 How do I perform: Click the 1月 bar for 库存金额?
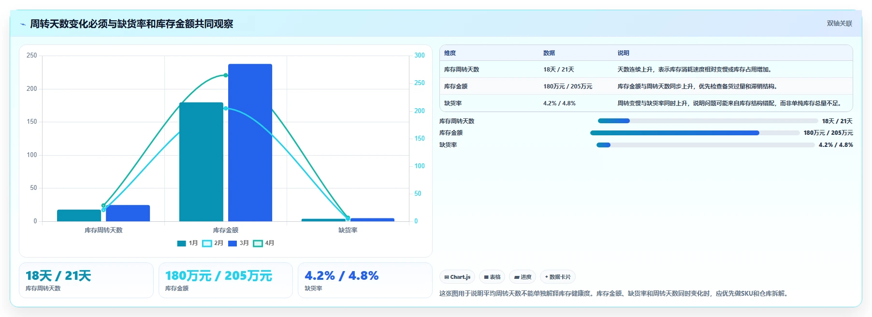coord(201,162)
